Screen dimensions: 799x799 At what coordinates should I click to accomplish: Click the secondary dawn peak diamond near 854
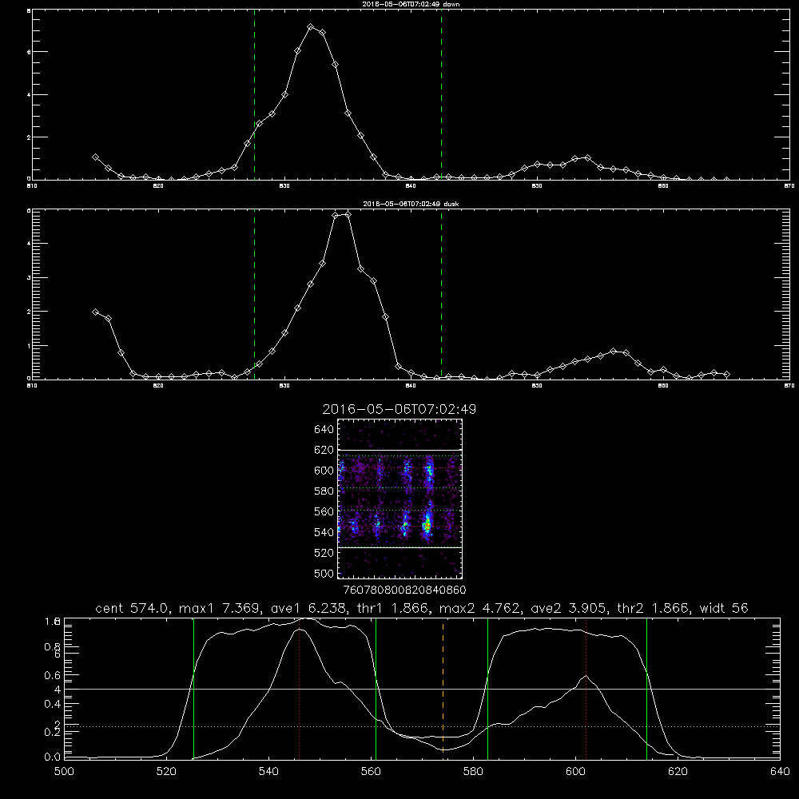click(x=587, y=158)
